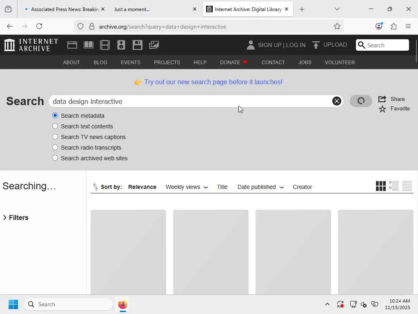Sort results by Creator
Screen dimensions: 418x314
tap(302, 187)
